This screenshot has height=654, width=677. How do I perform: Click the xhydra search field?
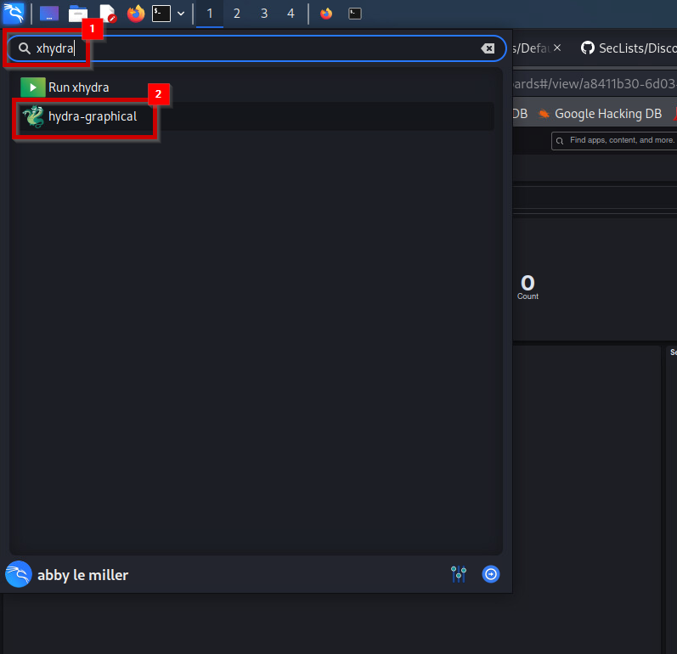255,48
